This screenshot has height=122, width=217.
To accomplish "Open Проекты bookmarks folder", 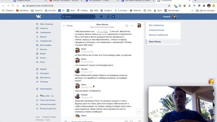I will 37,11.
